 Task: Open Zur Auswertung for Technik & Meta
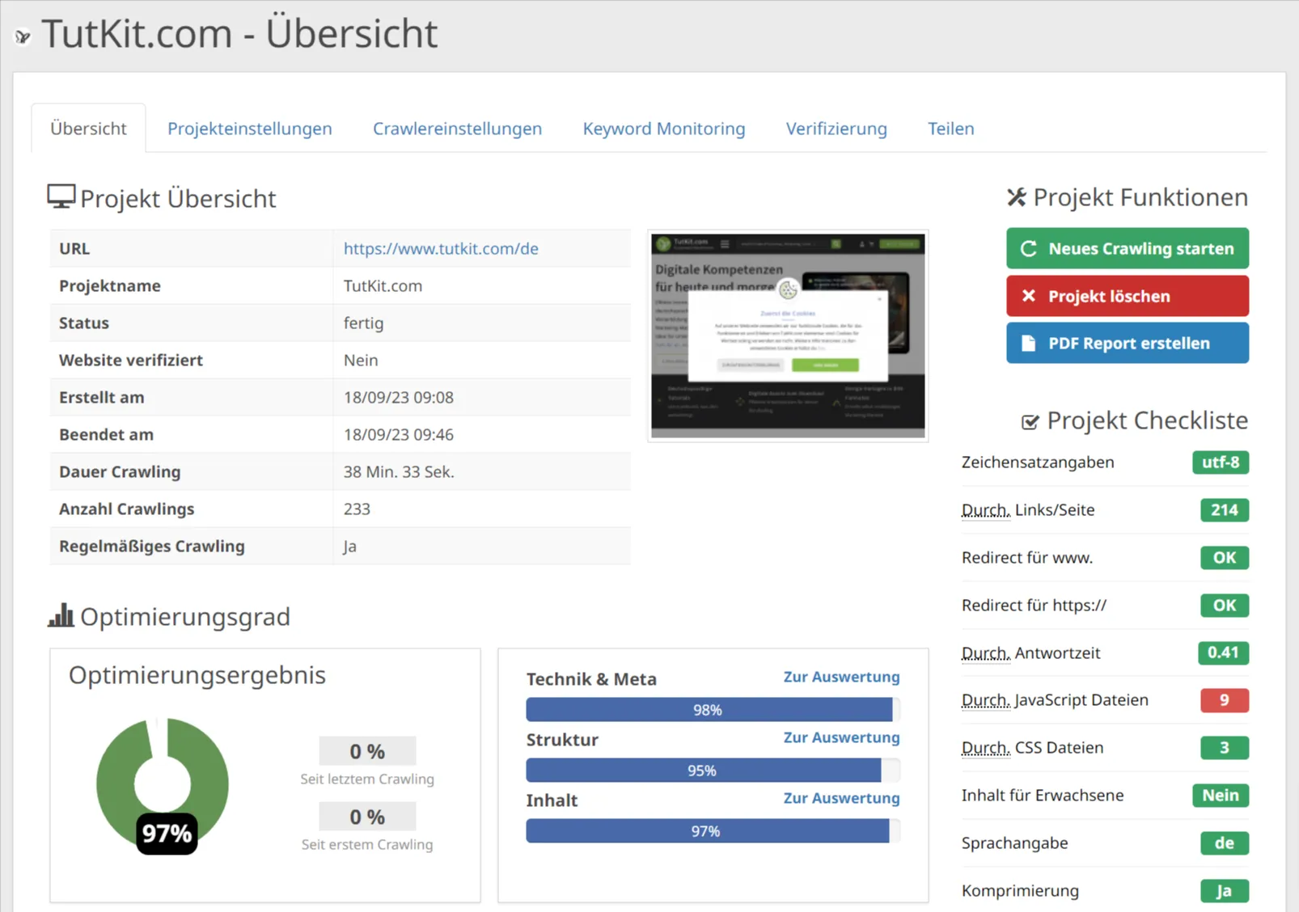[x=841, y=677]
